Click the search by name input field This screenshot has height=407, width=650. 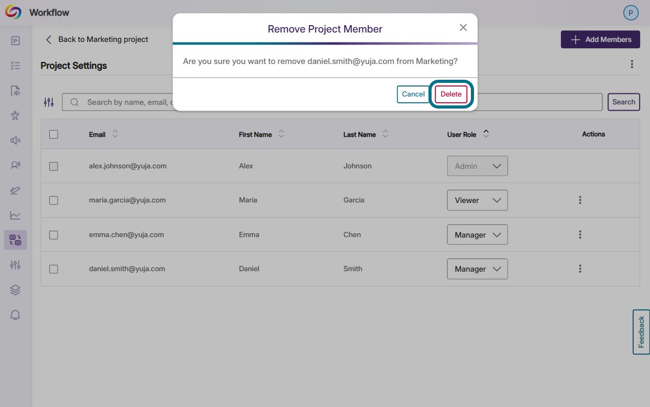pyautogui.click(x=332, y=102)
